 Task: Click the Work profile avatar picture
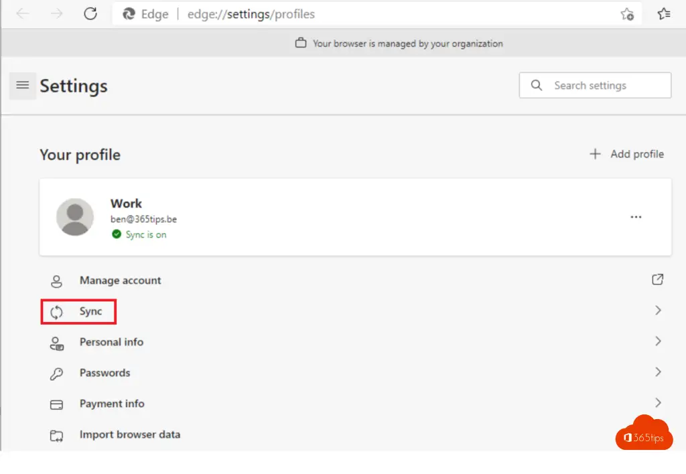[x=75, y=217]
